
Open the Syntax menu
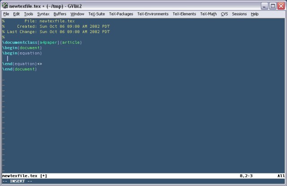click(x=43, y=14)
